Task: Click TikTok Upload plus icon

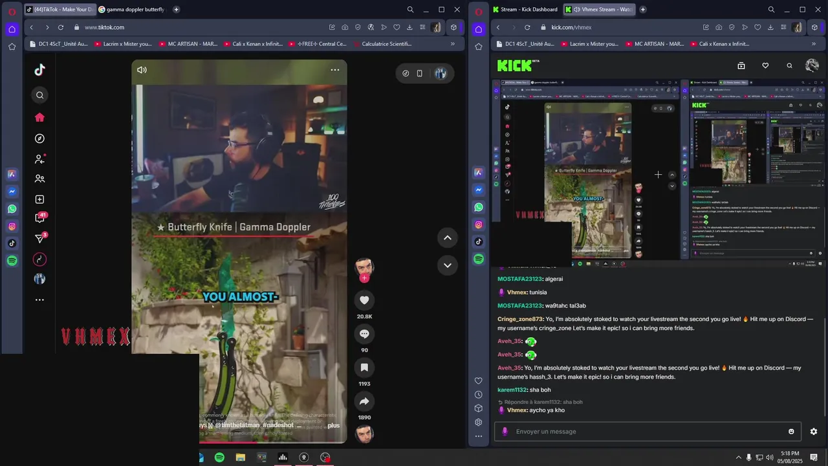Action: (x=39, y=199)
